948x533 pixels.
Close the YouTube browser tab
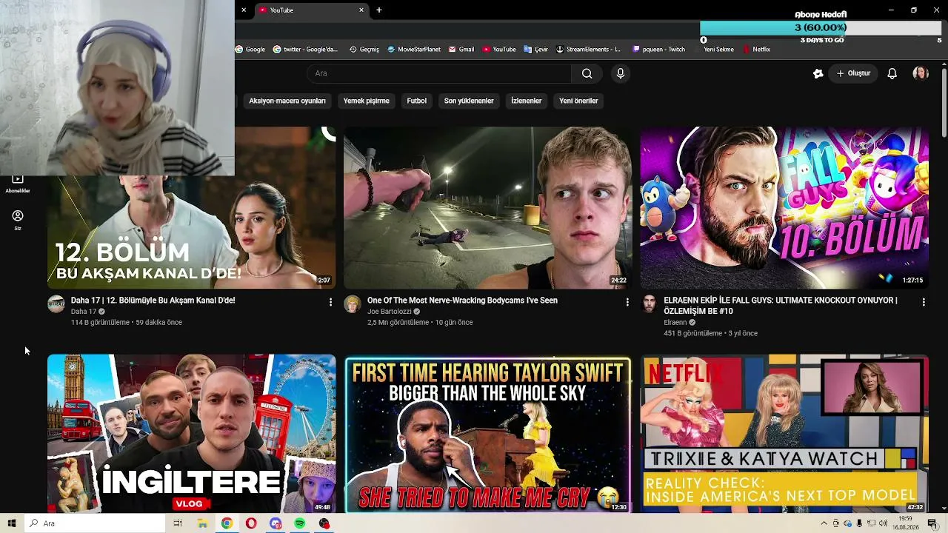coord(361,10)
